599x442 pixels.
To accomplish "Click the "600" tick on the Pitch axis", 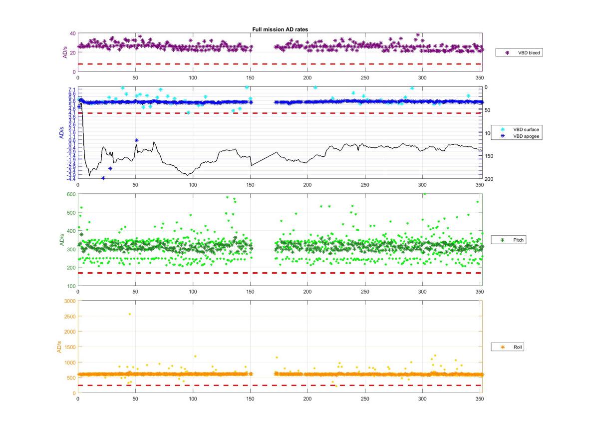I will 70,194.
